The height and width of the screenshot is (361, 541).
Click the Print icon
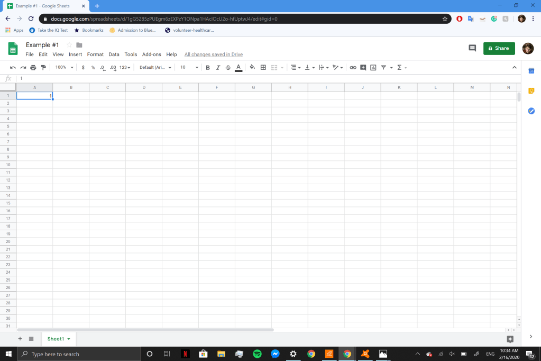(x=33, y=68)
